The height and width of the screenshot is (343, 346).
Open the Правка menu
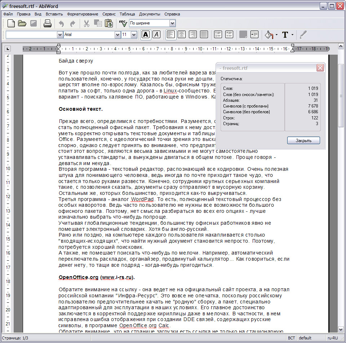coord(24,14)
